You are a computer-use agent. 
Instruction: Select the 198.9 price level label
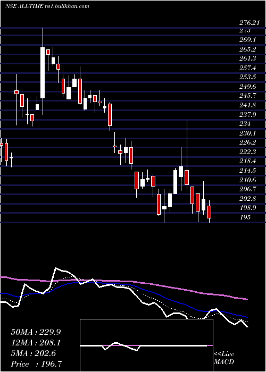tap(247, 208)
